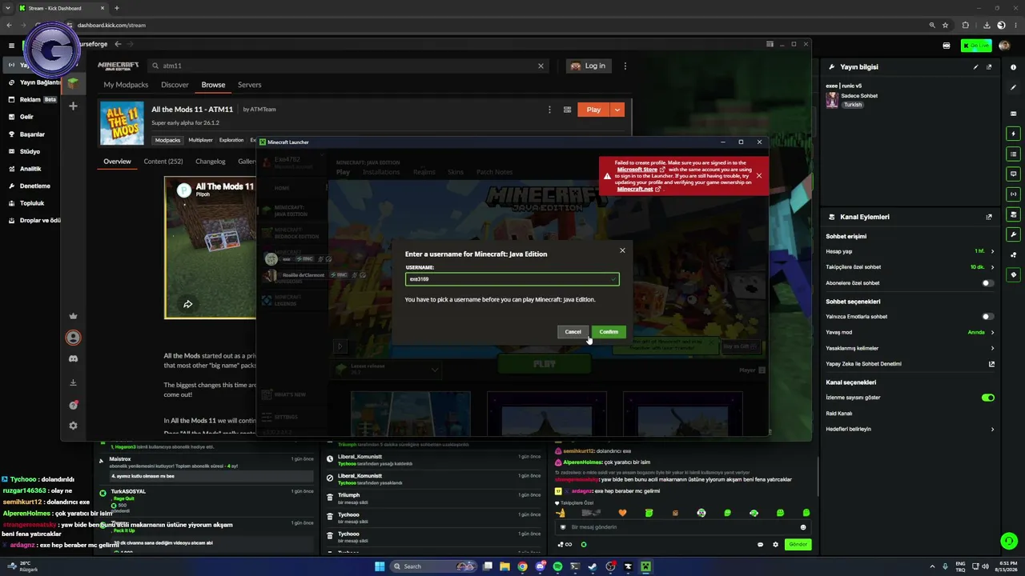Open CurseForge help icon
Viewport: 1025px width, 576px height.
pyautogui.click(x=73, y=405)
